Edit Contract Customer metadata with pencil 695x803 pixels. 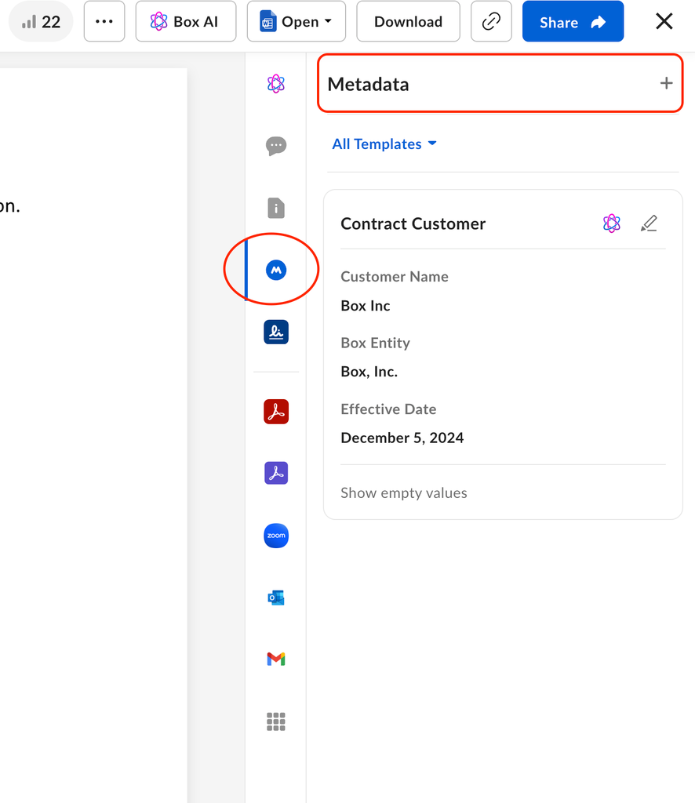point(649,223)
